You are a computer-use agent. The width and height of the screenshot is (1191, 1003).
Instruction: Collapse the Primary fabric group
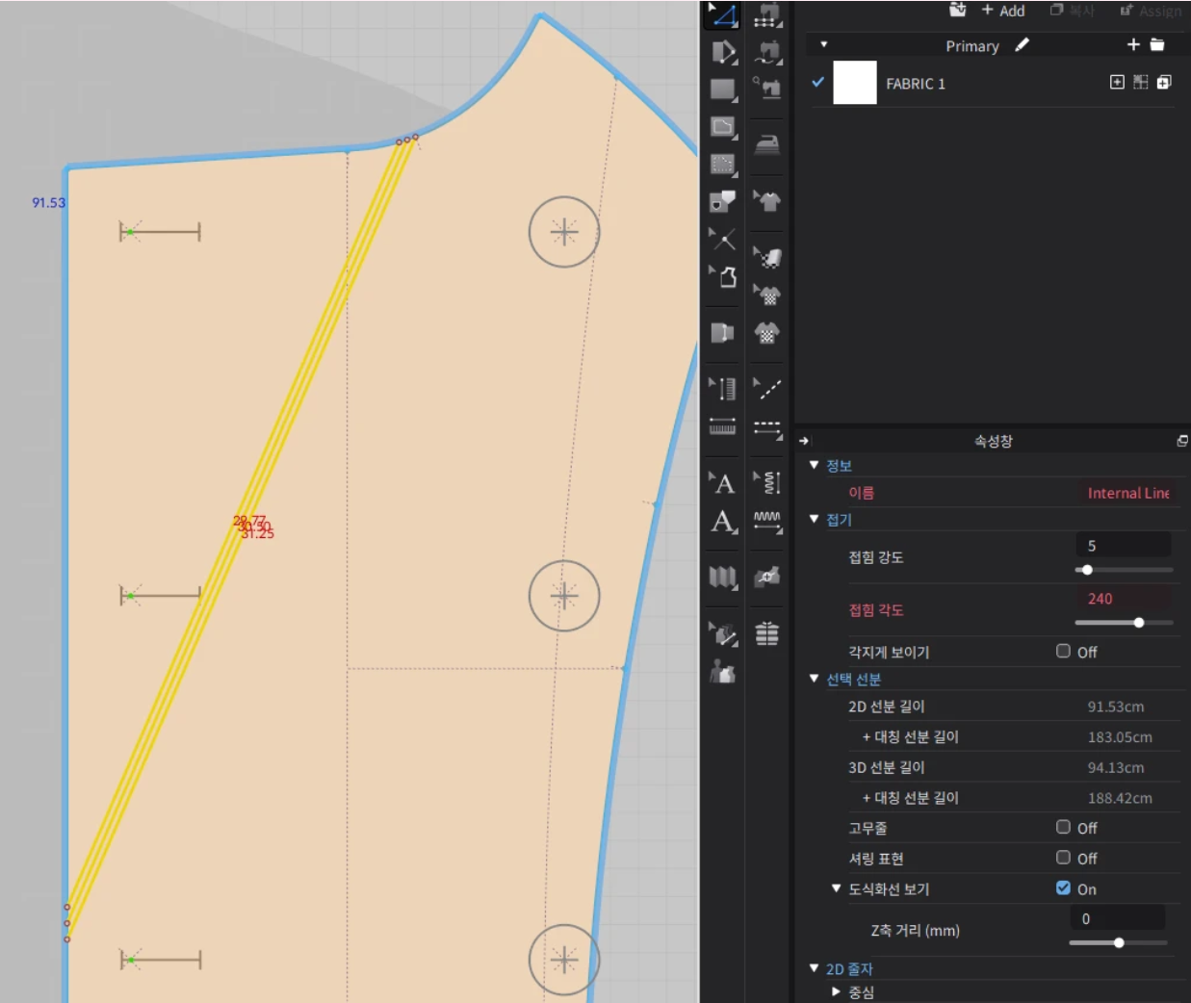point(823,45)
